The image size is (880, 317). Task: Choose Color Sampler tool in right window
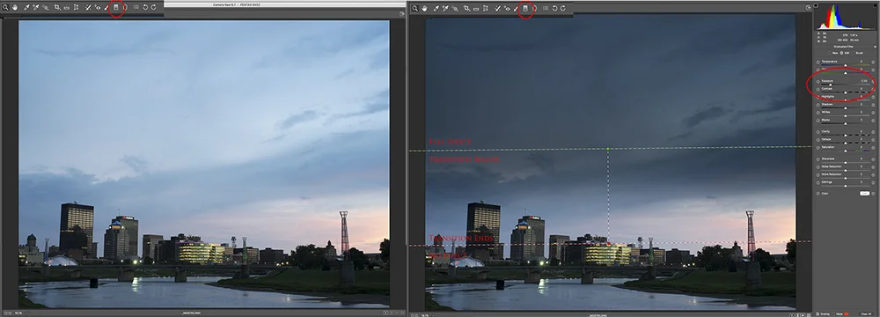coord(445,9)
